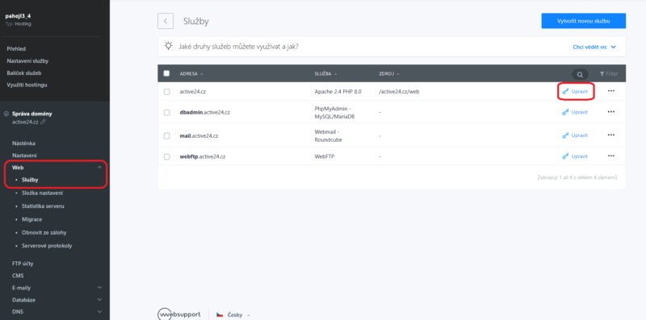Sort table by SLUŽBA column

click(325, 74)
